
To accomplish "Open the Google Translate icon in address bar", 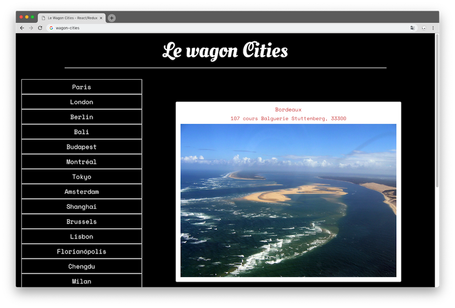I will click(412, 28).
